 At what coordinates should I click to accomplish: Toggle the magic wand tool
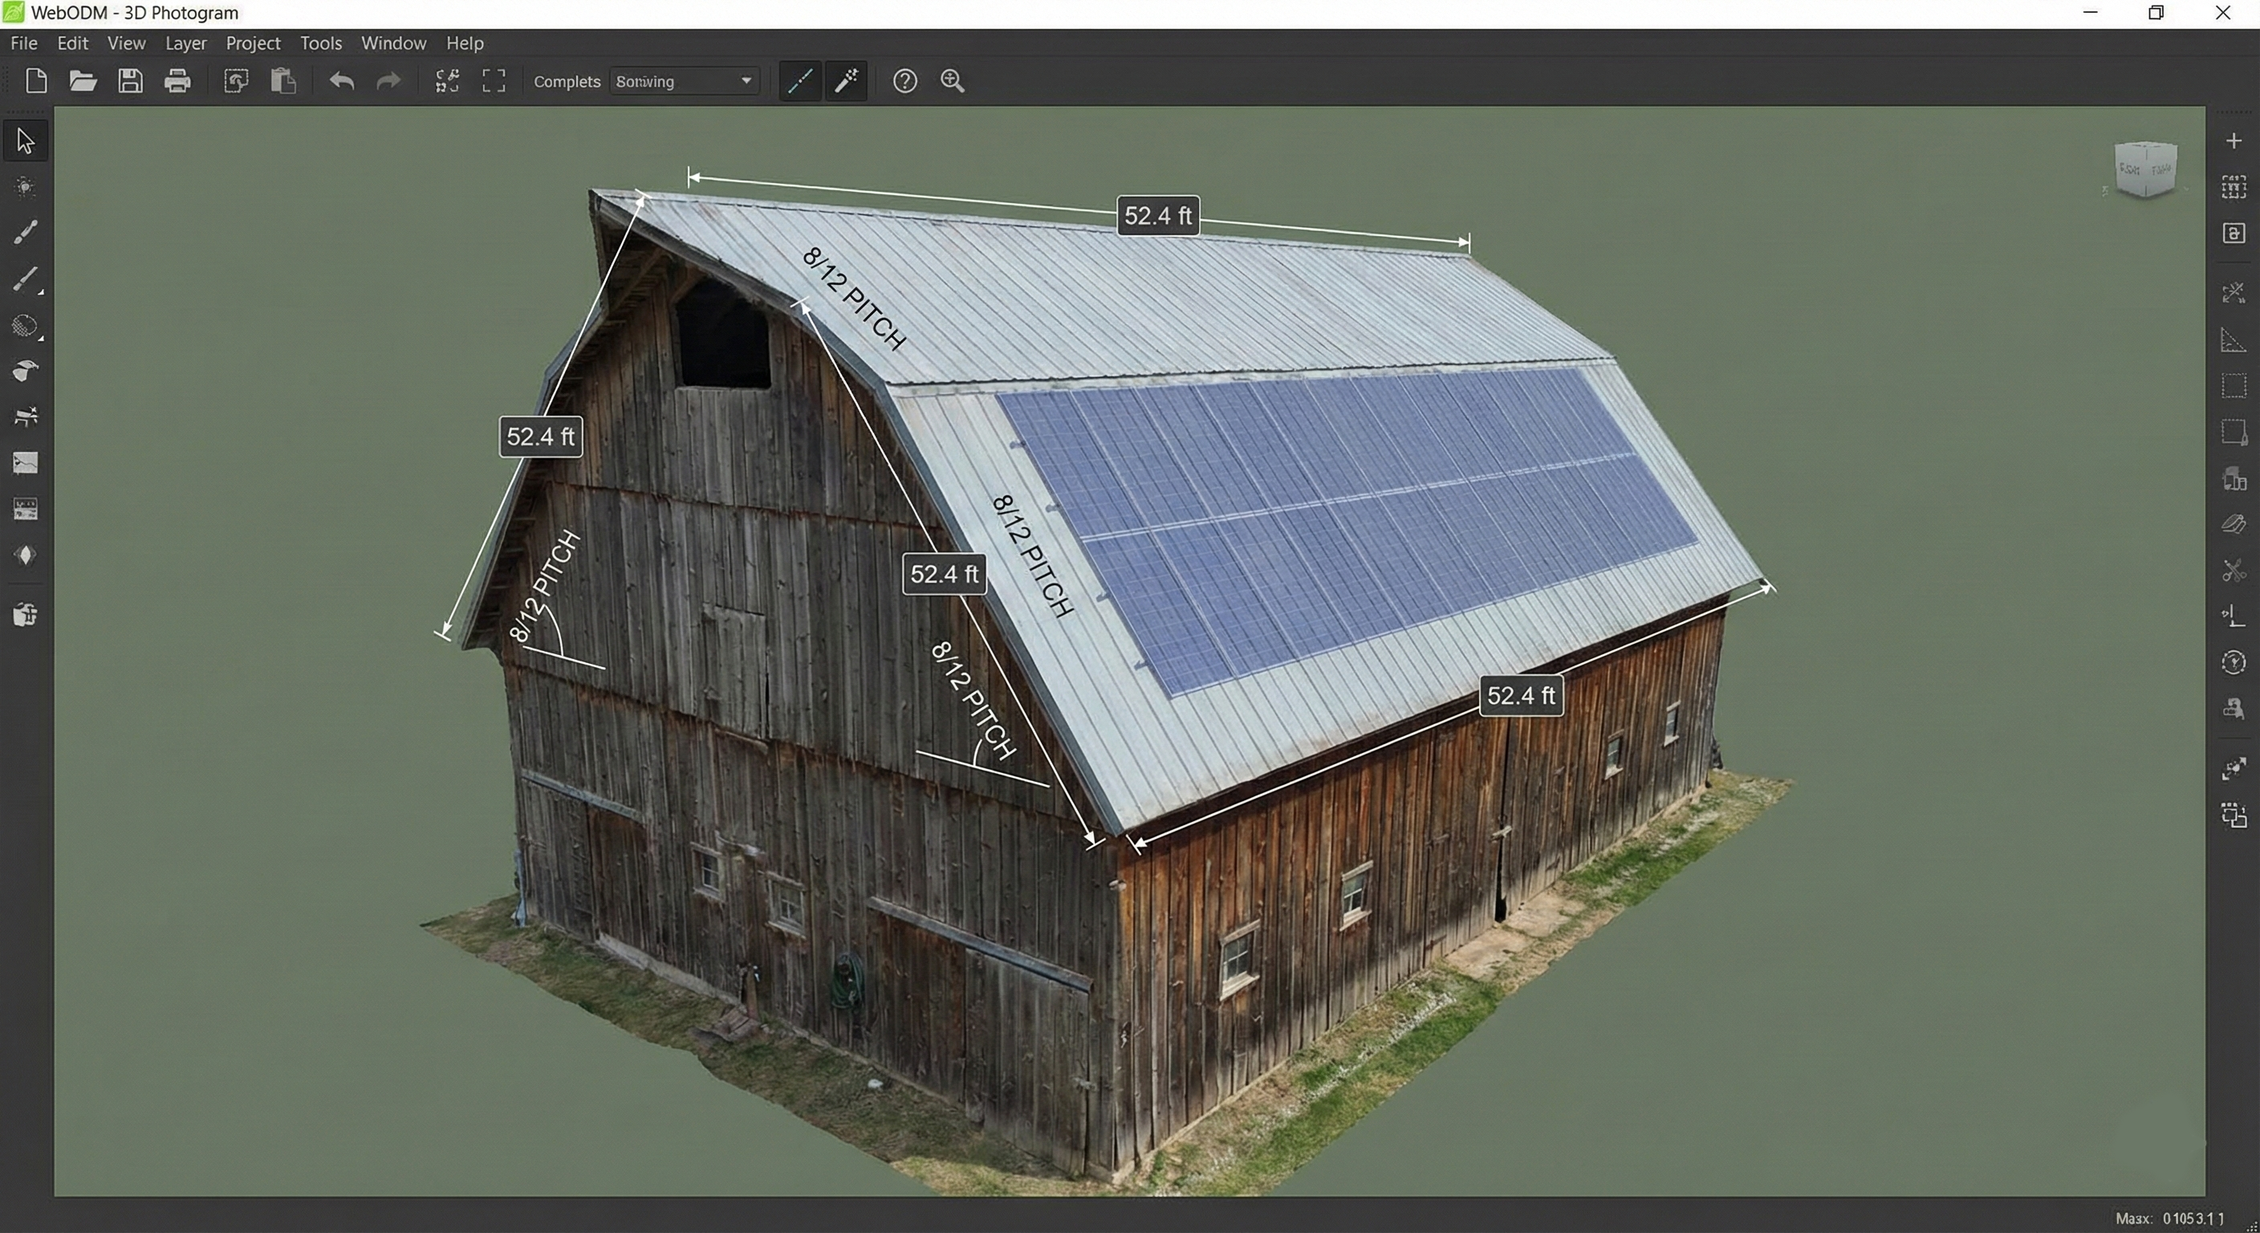click(x=847, y=82)
